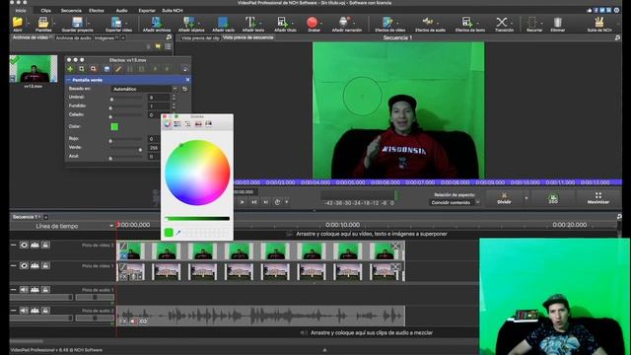Click the thumbs-up like icon in the top-right corner
The width and height of the screenshot is (631, 355).
tap(590, 10)
